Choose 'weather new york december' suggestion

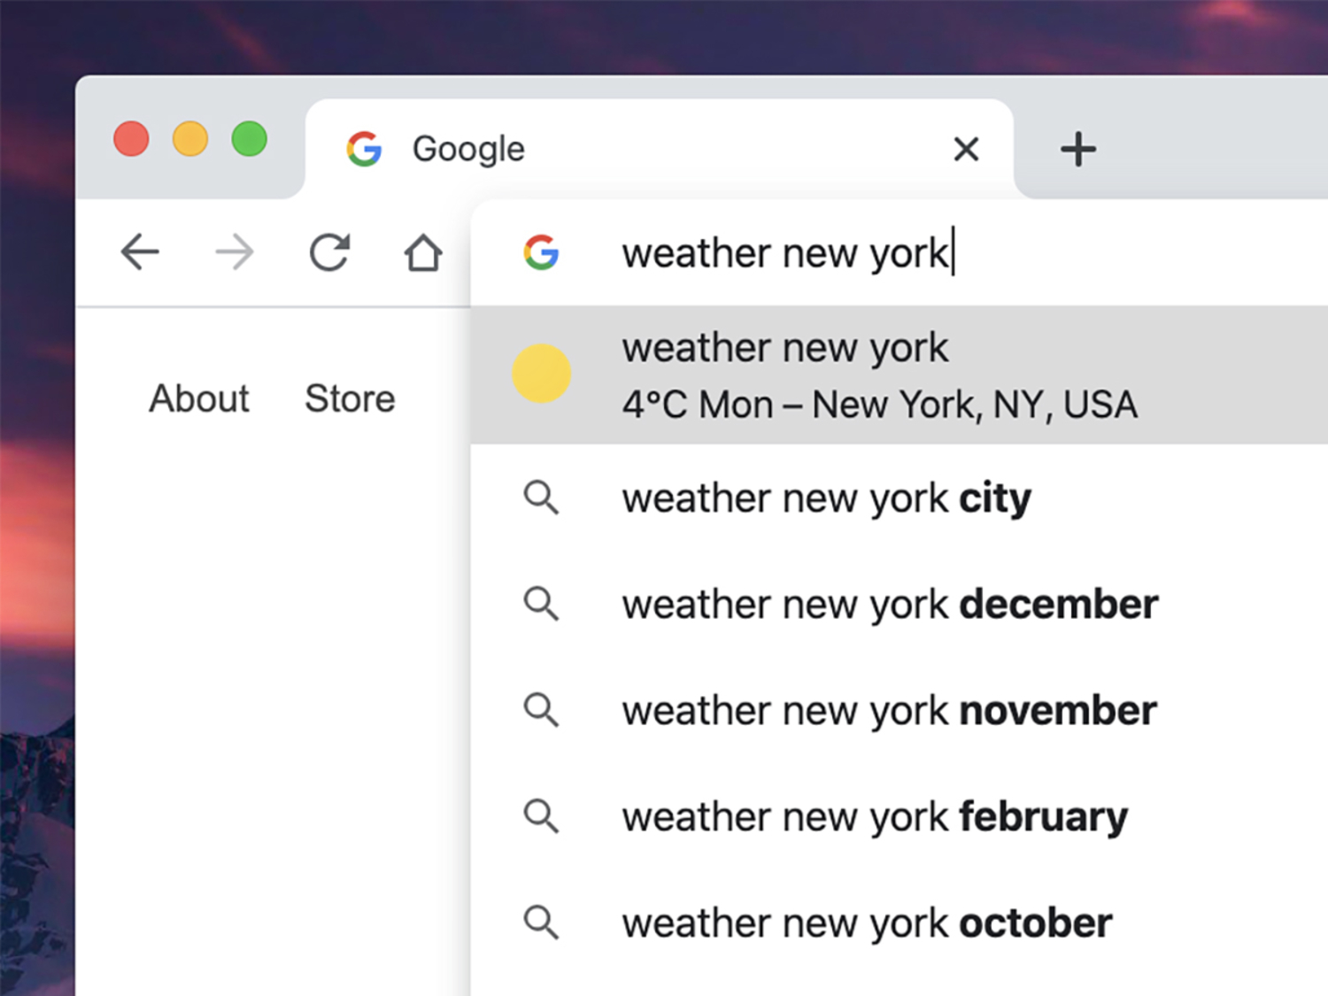click(890, 605)
